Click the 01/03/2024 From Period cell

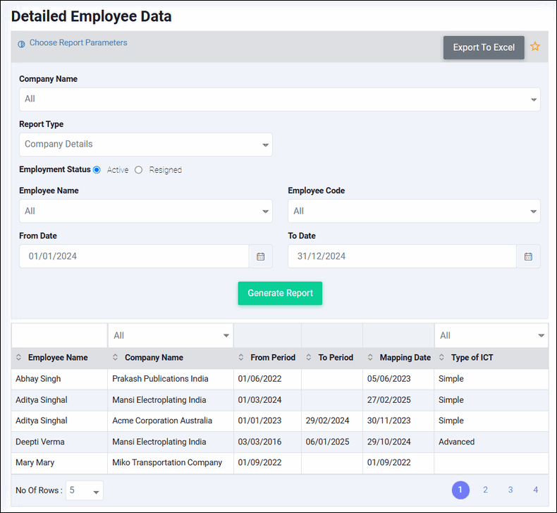click(x=267, y=400)
